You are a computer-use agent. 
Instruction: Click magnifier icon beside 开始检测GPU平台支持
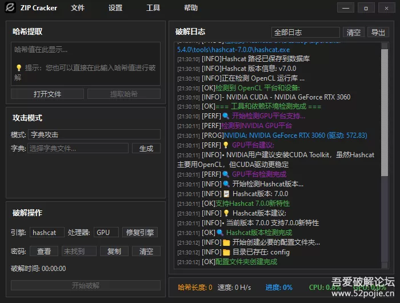[x=226, y=116]
